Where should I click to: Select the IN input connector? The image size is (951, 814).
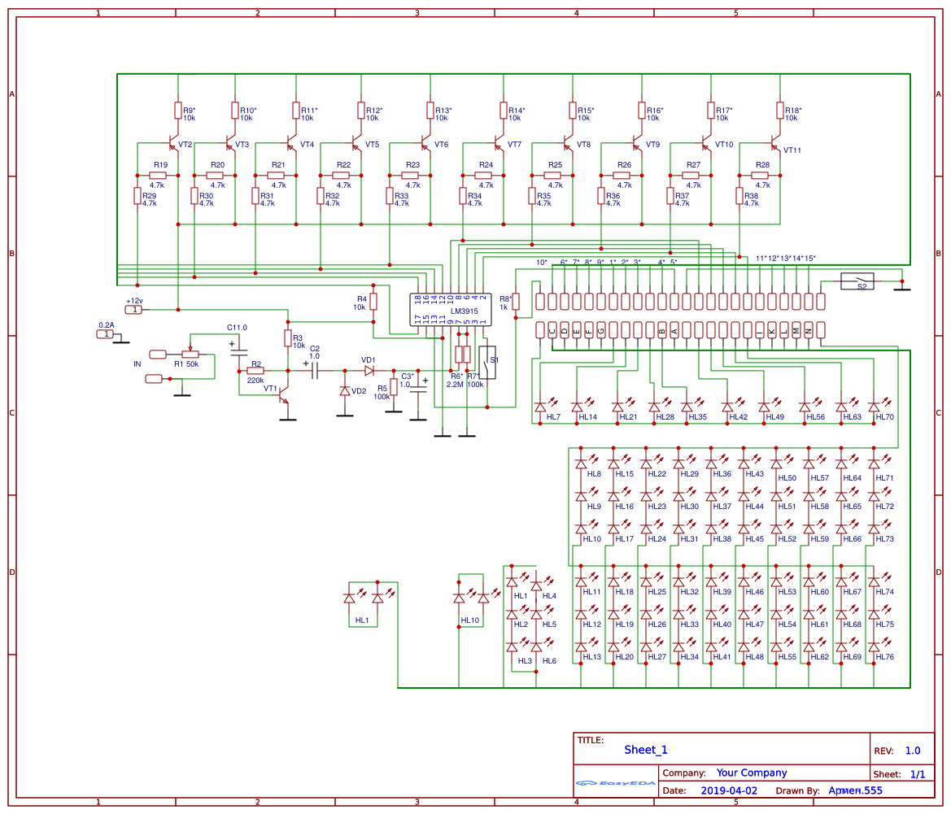(157, 355)
